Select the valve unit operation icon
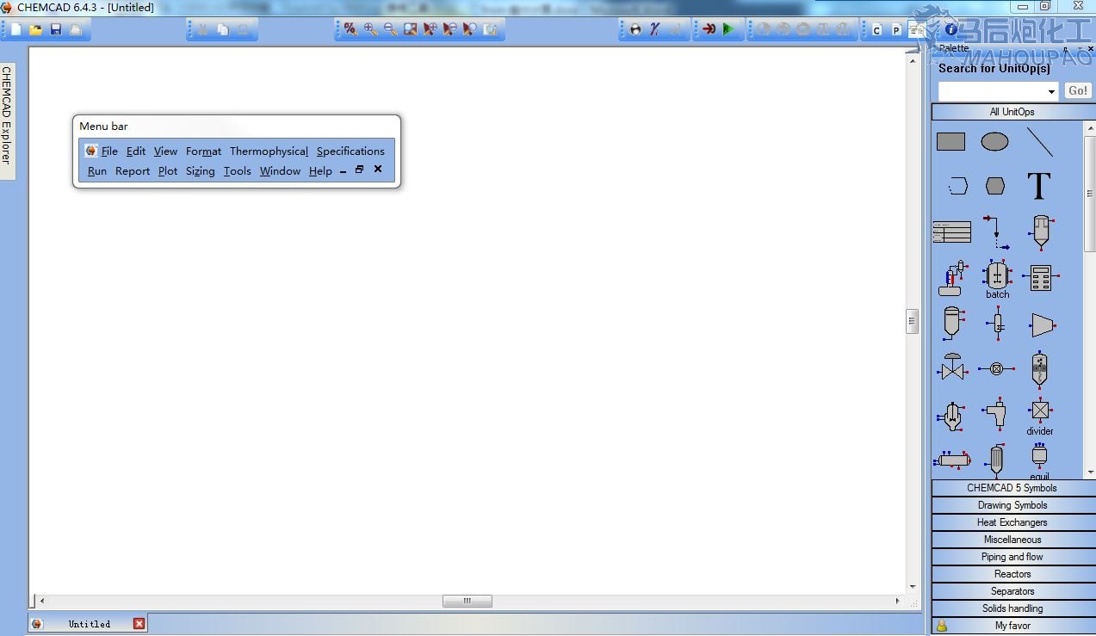 tap(951, 368)
